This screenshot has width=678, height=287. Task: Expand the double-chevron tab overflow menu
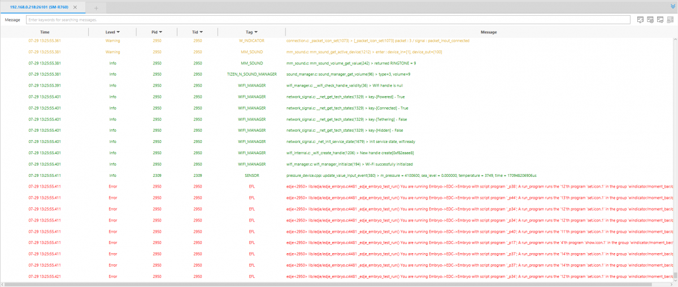point(672,7)
